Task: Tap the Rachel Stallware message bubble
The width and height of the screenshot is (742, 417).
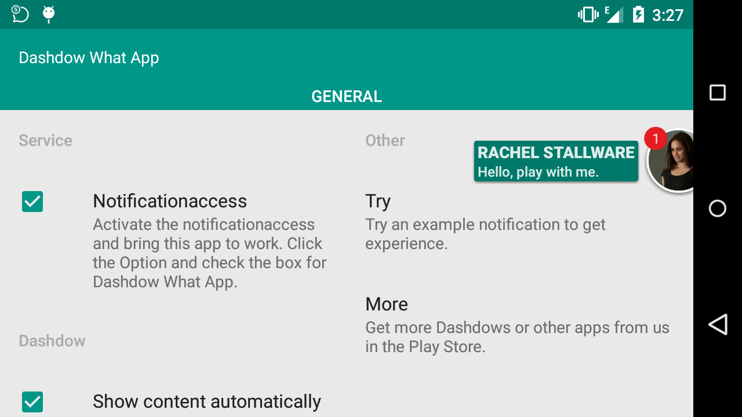Action: pyautogui.click(x=556, y=161)
